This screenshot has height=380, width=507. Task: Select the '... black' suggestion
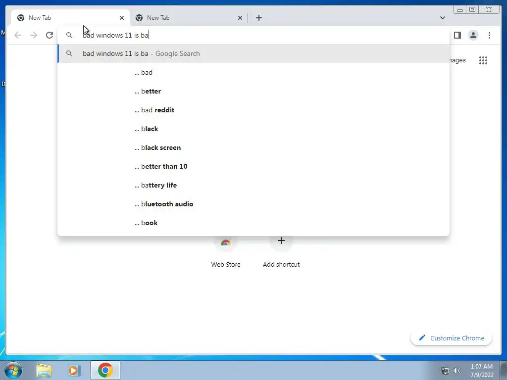click(x=253, y=129)
